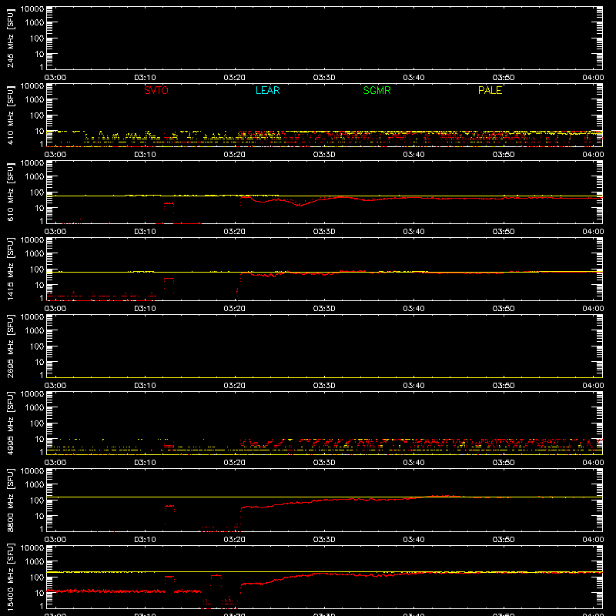Click 03:10 time label below 2695 MHz panel

145,386
